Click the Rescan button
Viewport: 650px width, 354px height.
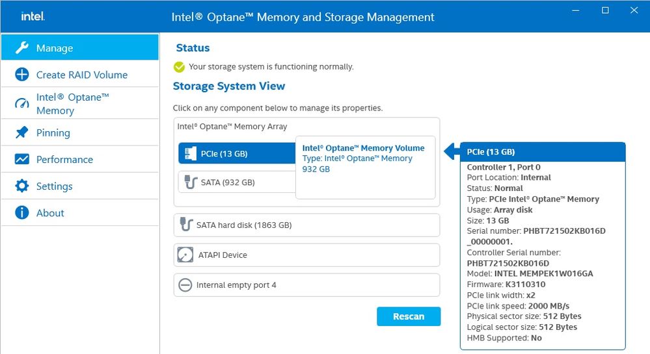409,316
